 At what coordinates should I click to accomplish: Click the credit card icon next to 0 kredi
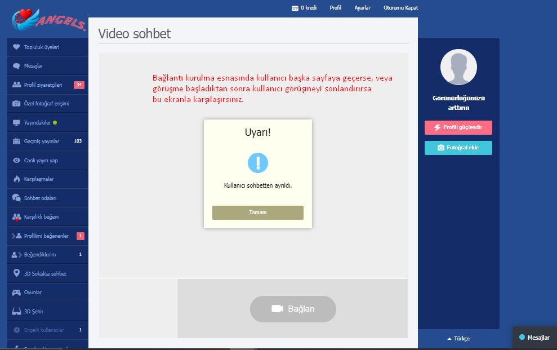(295, 8)
